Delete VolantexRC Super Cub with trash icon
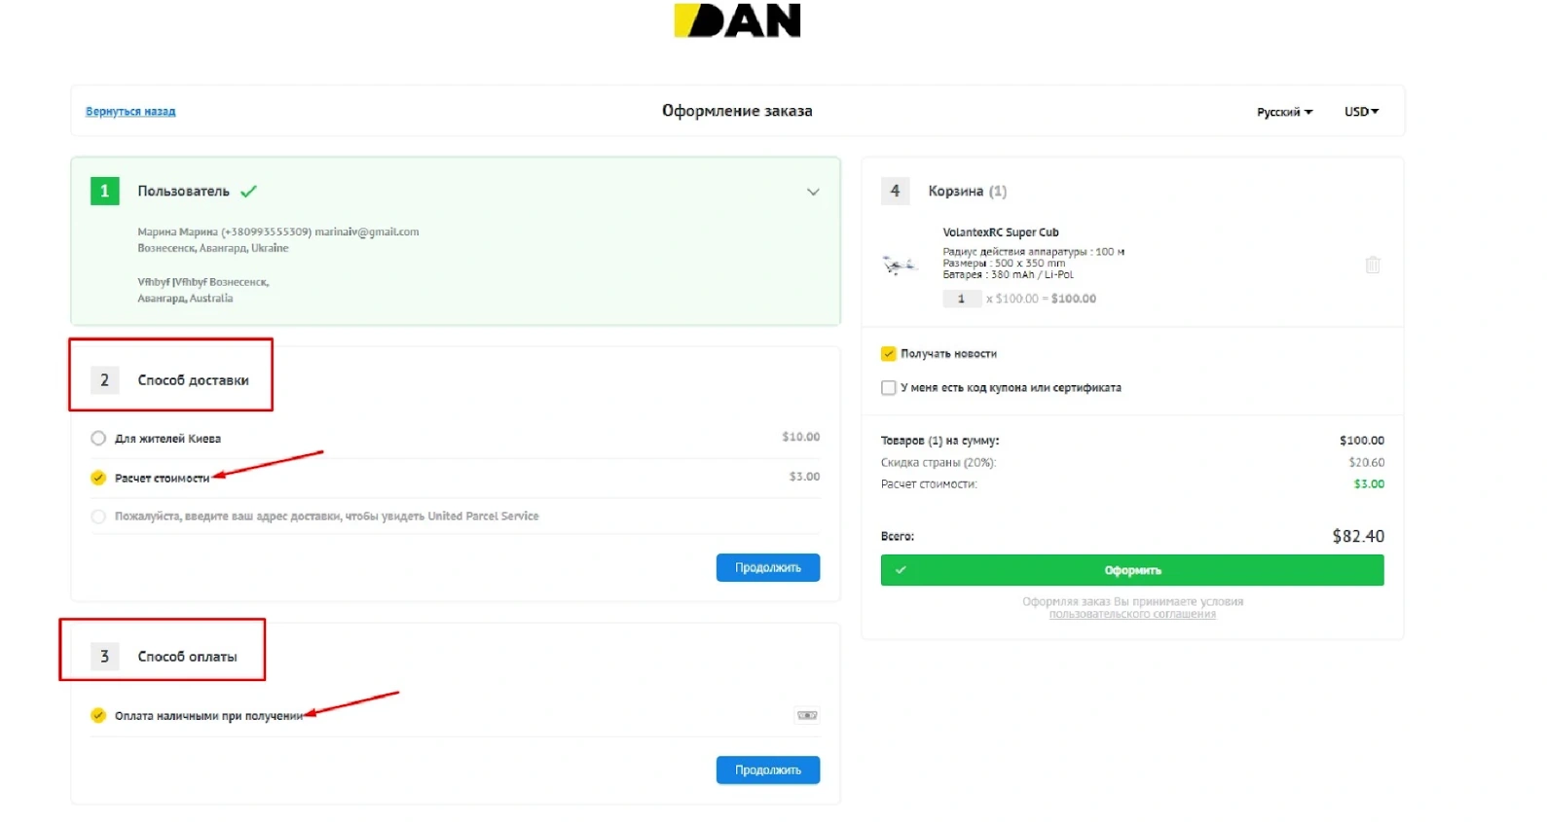 pyautogui.click(x=1372, y=265)
